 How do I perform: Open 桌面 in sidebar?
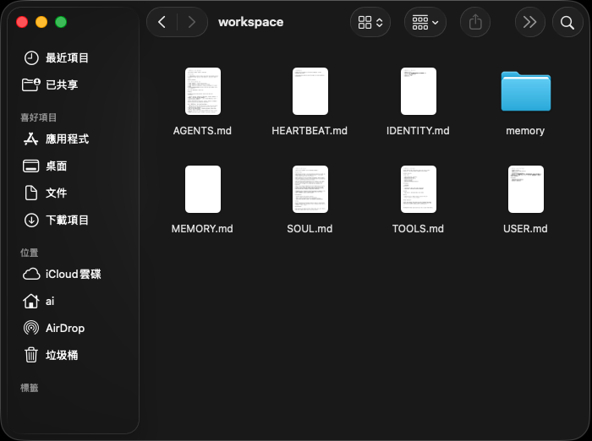(56, 166)
